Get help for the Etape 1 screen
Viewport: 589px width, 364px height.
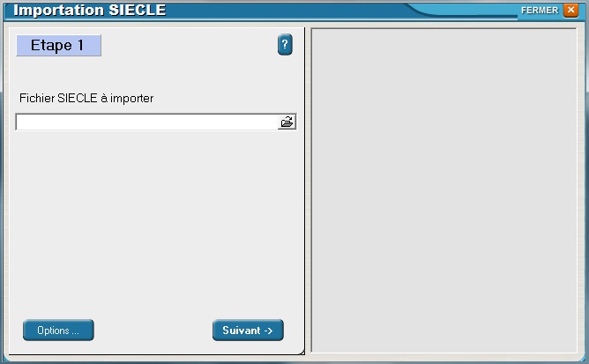[x=285, y=45]
